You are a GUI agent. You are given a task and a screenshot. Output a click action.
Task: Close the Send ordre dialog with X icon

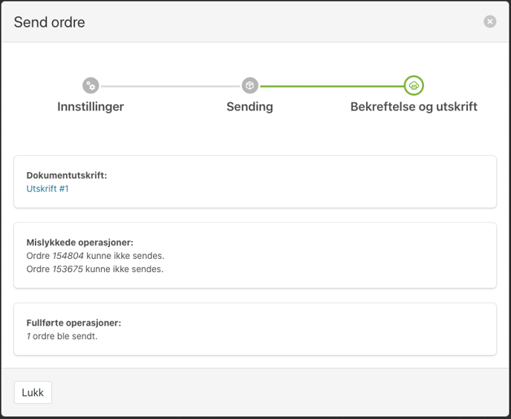coord(489,22)
